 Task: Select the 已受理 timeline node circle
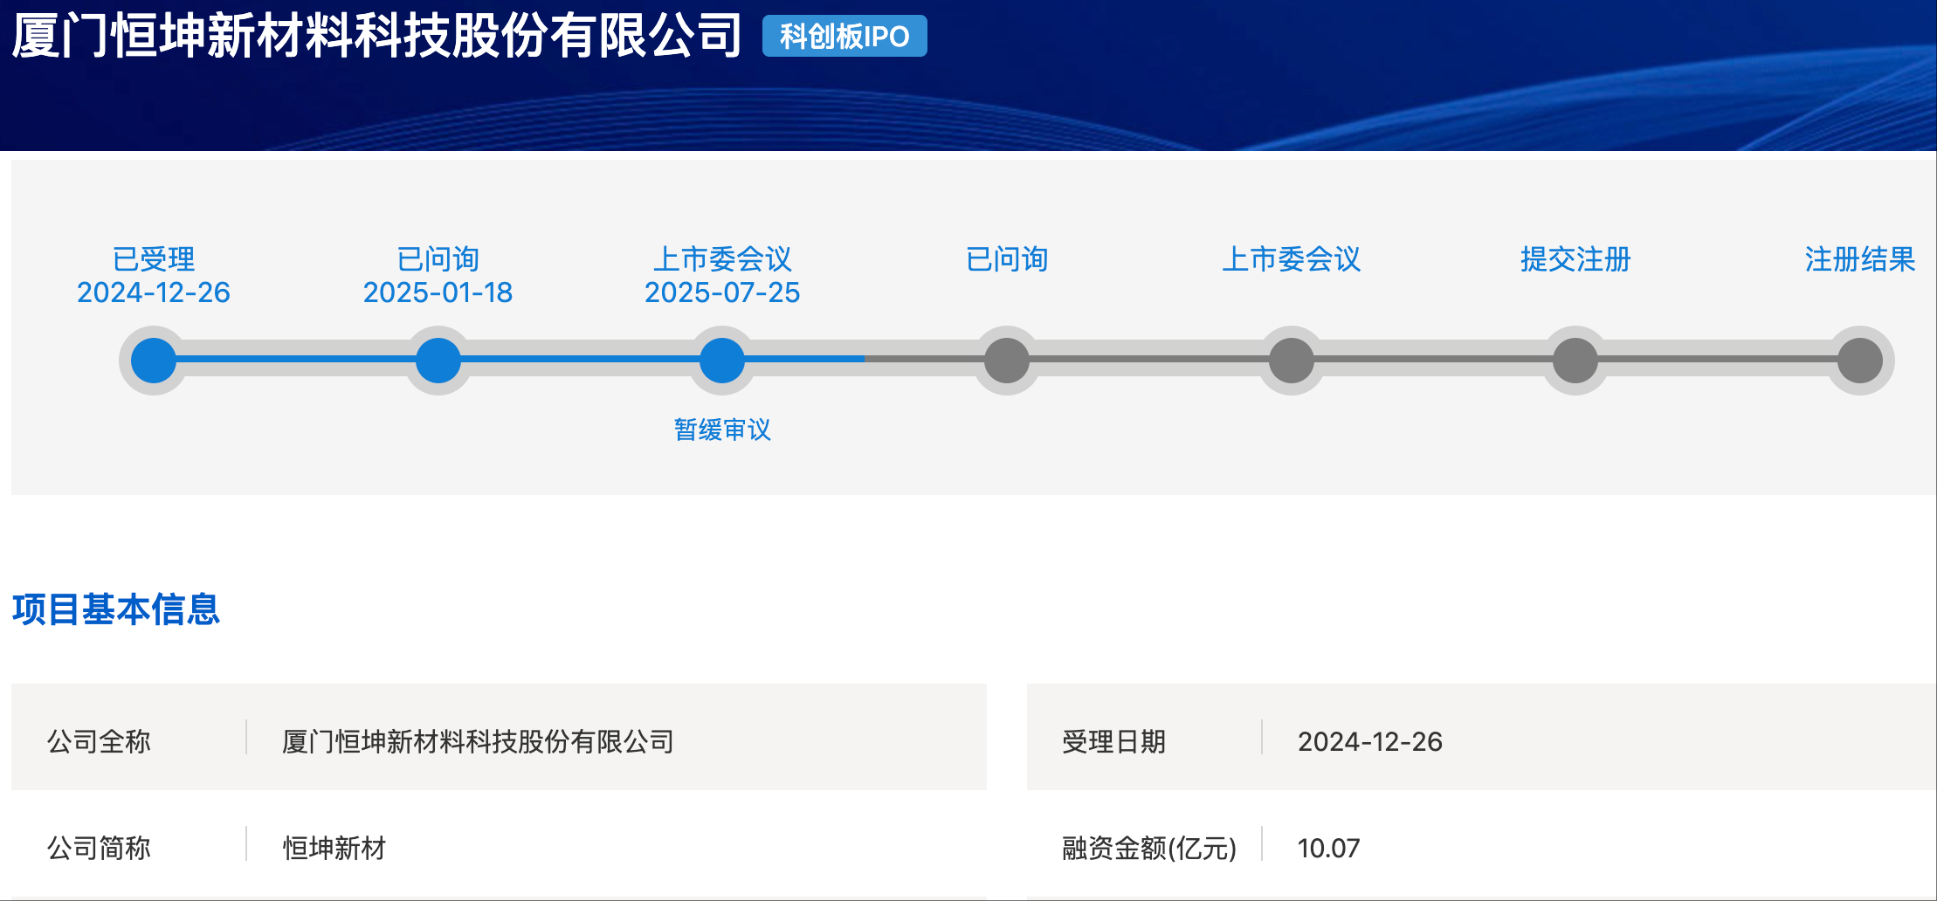(x=154, y=361)
